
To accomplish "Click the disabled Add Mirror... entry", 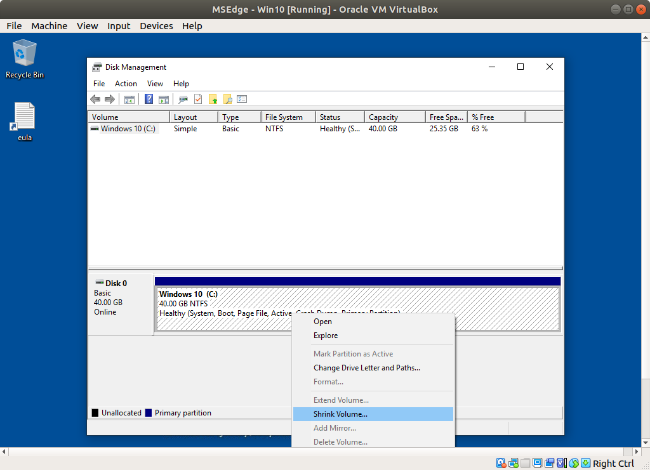I will coord(373,428).
